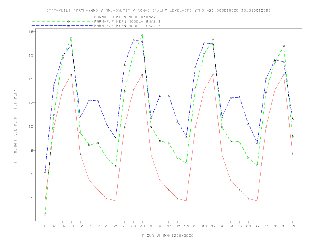Image resolution: width=319 pixels, height=246 pixels.
Task: Select legend entry PARM=F.F_MEAN MODEL=GFS/212
Action: (x=127, y=26)
